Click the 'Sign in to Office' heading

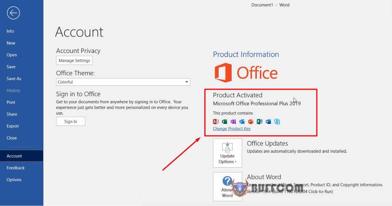pyautogui.click(x=78, y=94)
